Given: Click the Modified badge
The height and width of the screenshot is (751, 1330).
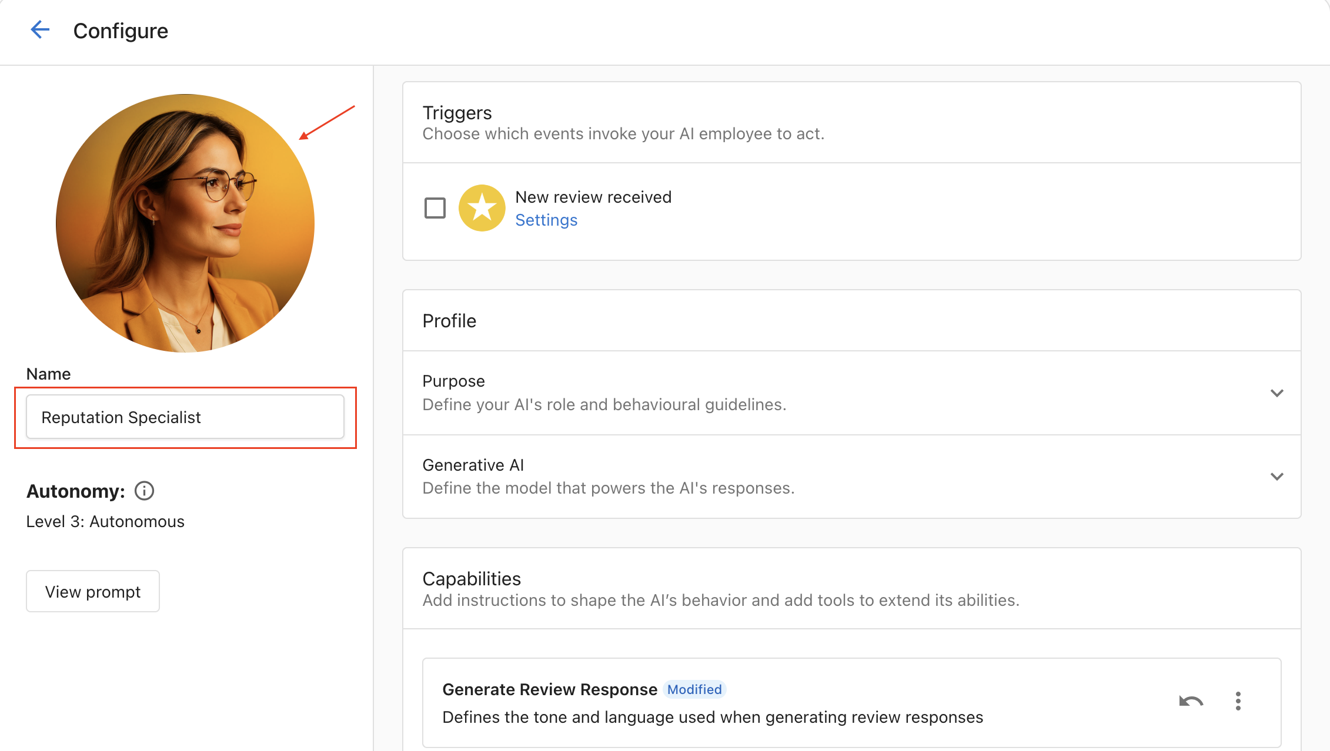Looking at the screenshot, I should [694, 689].
